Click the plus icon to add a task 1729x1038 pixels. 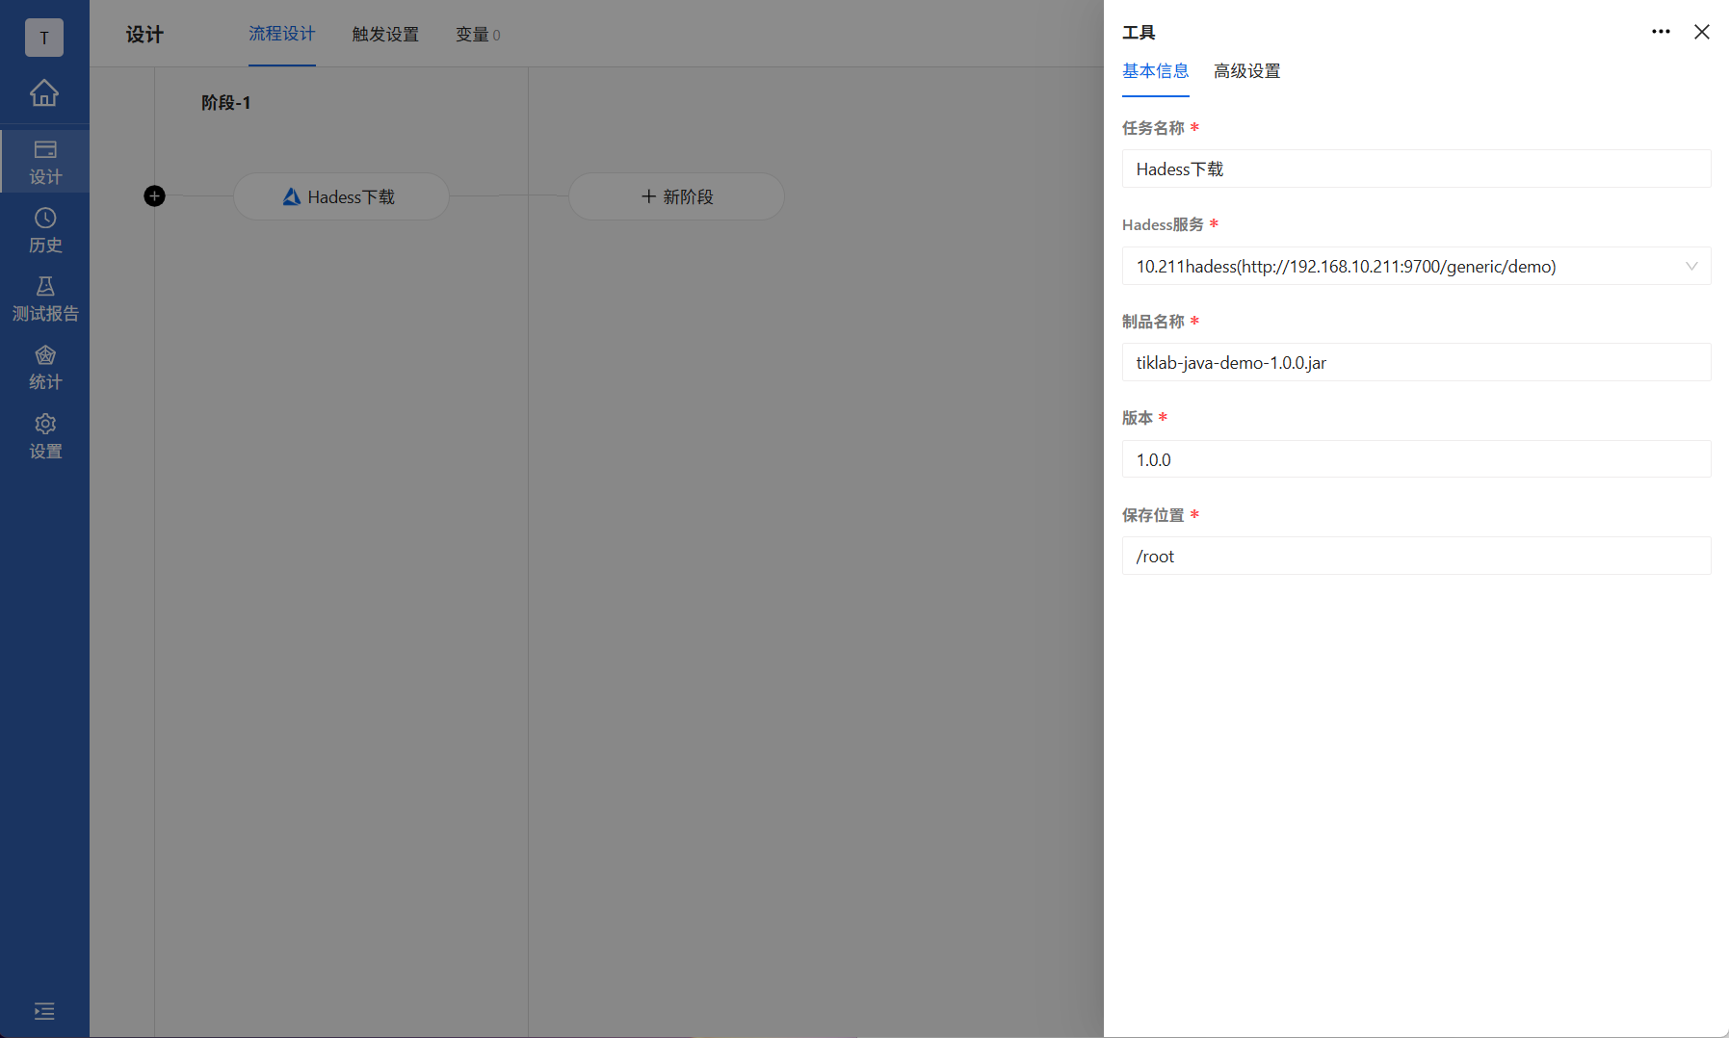coord(154,195)
